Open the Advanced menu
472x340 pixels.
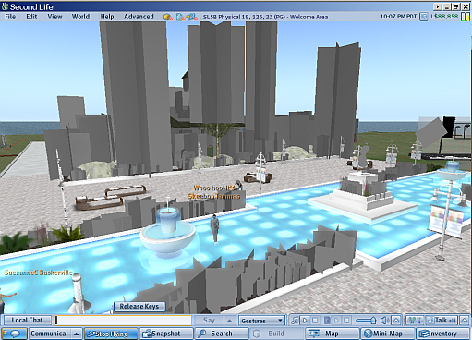[x=139, y=17]
